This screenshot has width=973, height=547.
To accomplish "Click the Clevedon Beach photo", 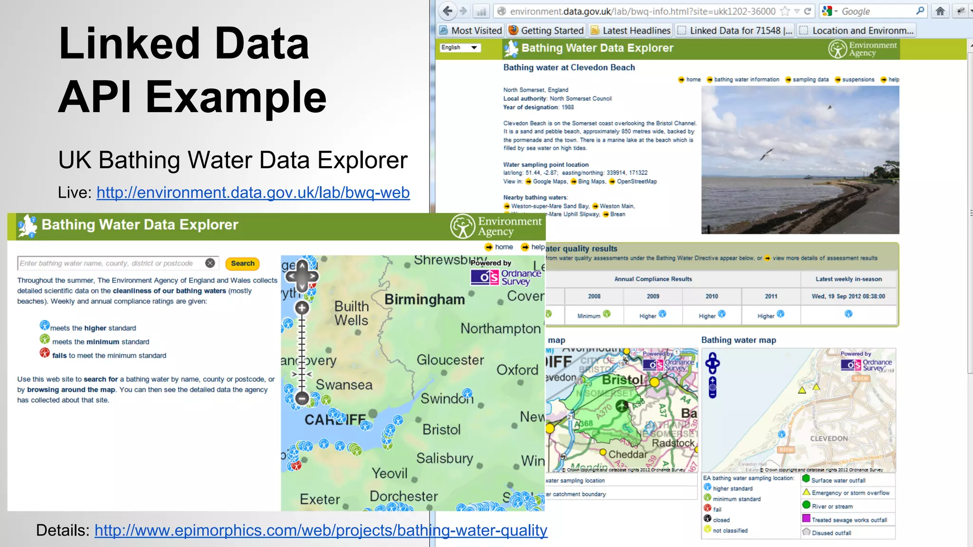I will [x=800, y=160].
